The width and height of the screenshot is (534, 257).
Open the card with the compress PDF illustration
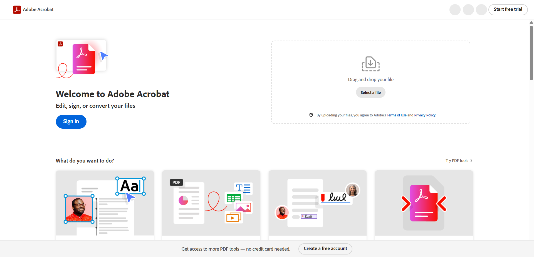pyautogui.click(x=424, y=205)
